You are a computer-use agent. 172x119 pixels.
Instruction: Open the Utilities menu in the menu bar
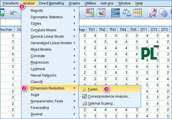90,3
